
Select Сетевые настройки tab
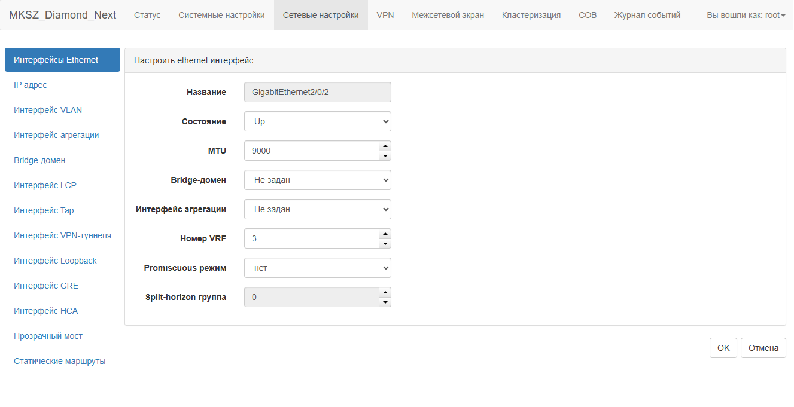(321, 15)
